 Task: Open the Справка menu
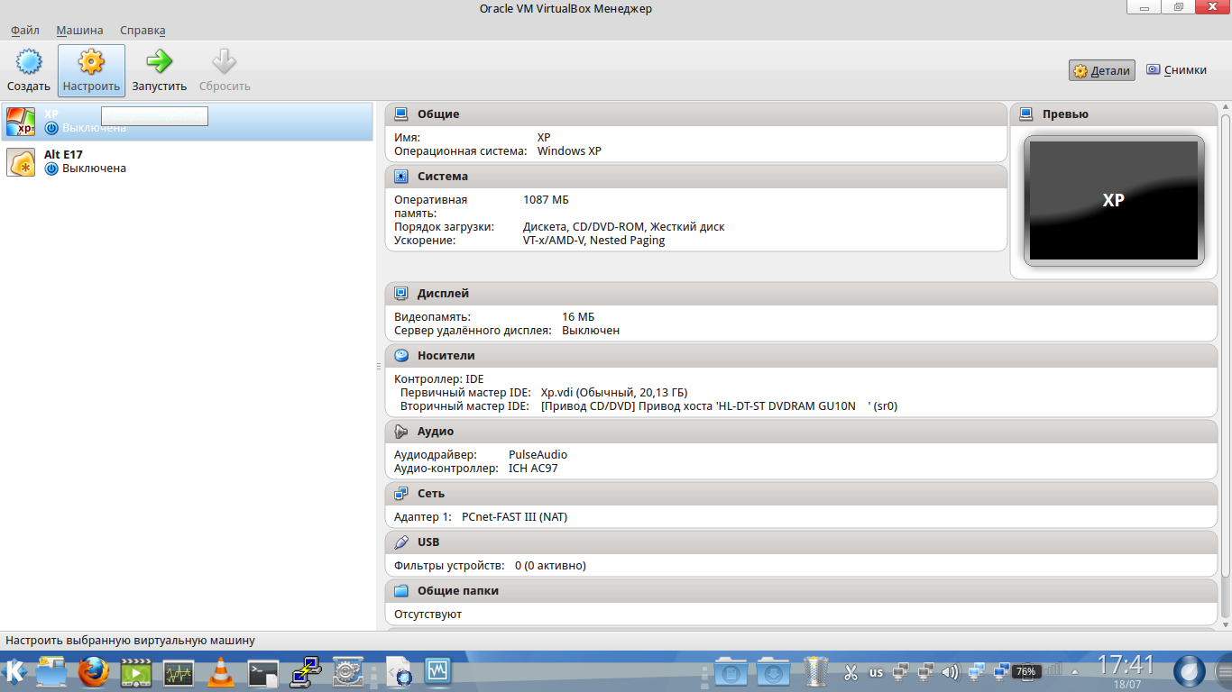click(x=143, y=31)
